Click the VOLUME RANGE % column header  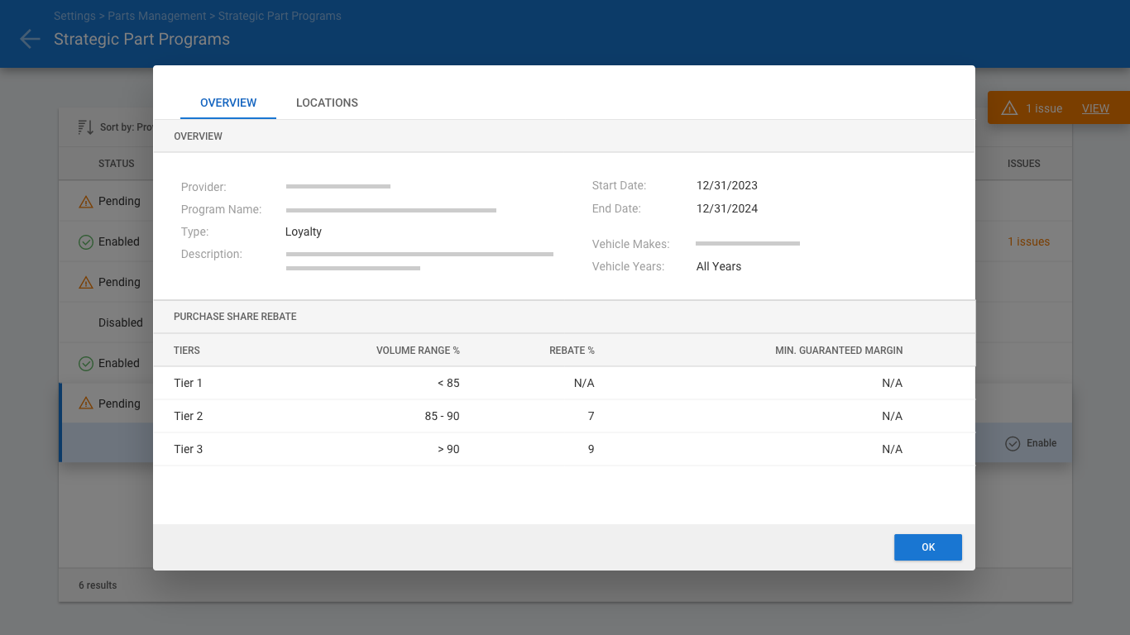click(418, 351)
